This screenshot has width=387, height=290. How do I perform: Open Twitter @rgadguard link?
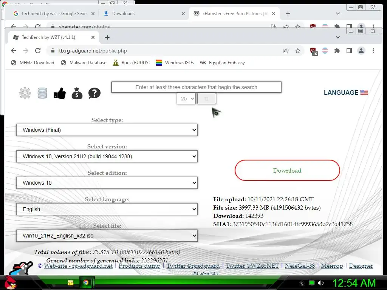(193, 266)
